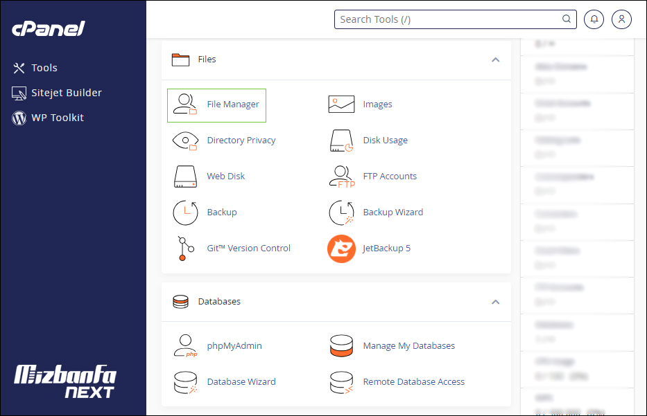Screen dimensions: 647x416
Task: Open the JetBackup 5 link
Action: click(387, 248)
